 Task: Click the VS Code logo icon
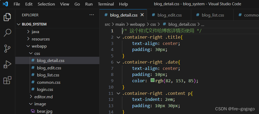[x=5, y=4]
